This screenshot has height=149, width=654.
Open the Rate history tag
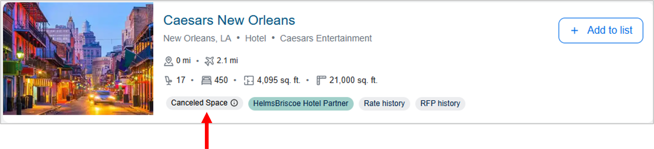384,103
